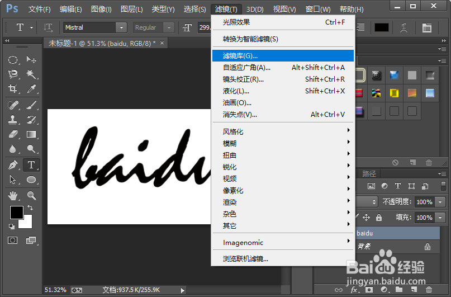Expand the 风格化 submenu

click(x=283, y=131)
